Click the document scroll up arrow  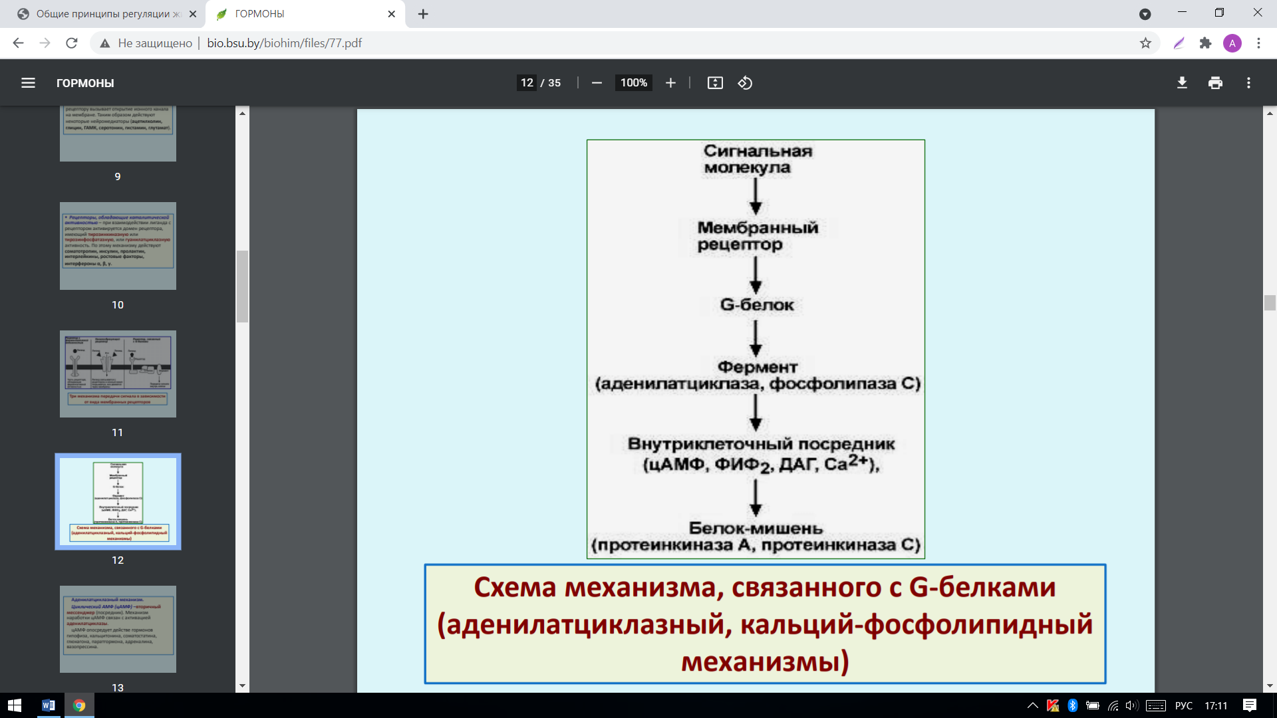point(1270,113)
